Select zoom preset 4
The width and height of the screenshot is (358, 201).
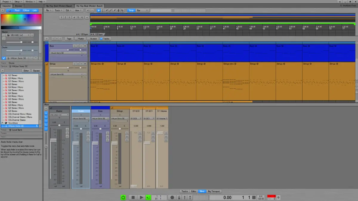[74, 18]
